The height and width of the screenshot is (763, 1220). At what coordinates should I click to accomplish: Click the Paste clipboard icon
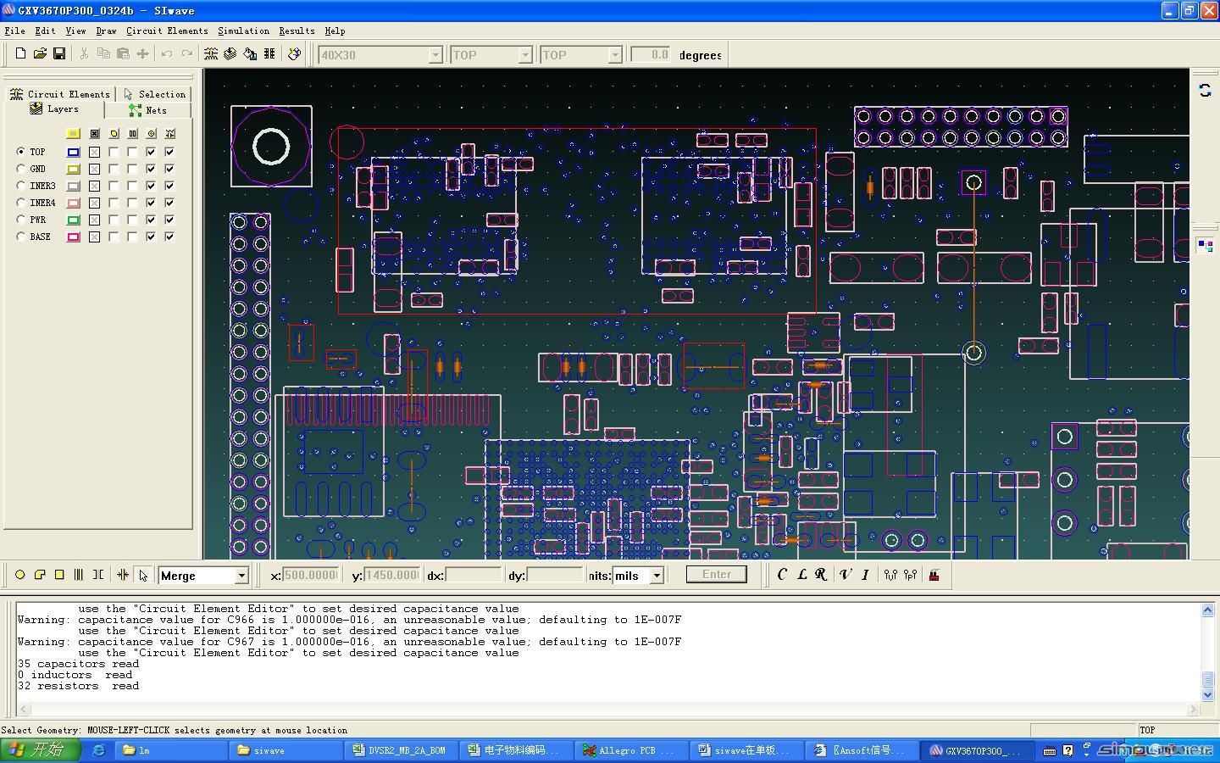pos(123,54)
